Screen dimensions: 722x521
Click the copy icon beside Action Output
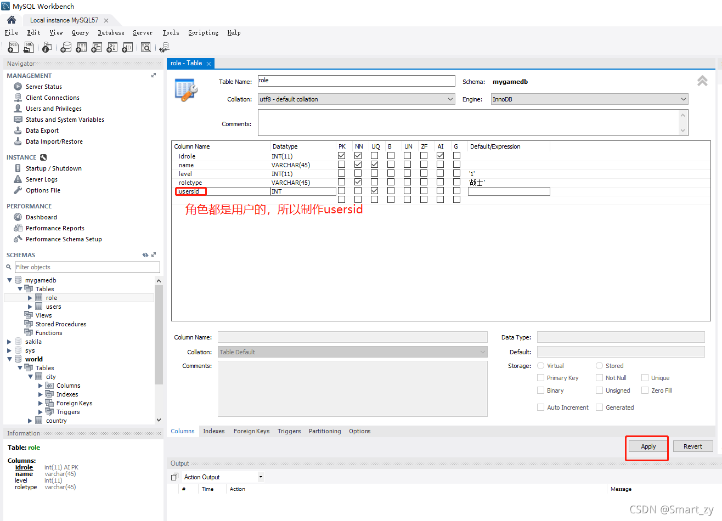174,477
